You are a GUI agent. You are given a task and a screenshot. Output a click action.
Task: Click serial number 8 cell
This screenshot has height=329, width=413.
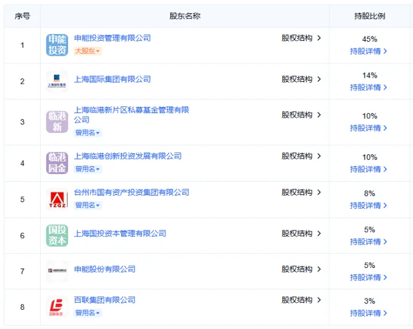coord(22,307)
